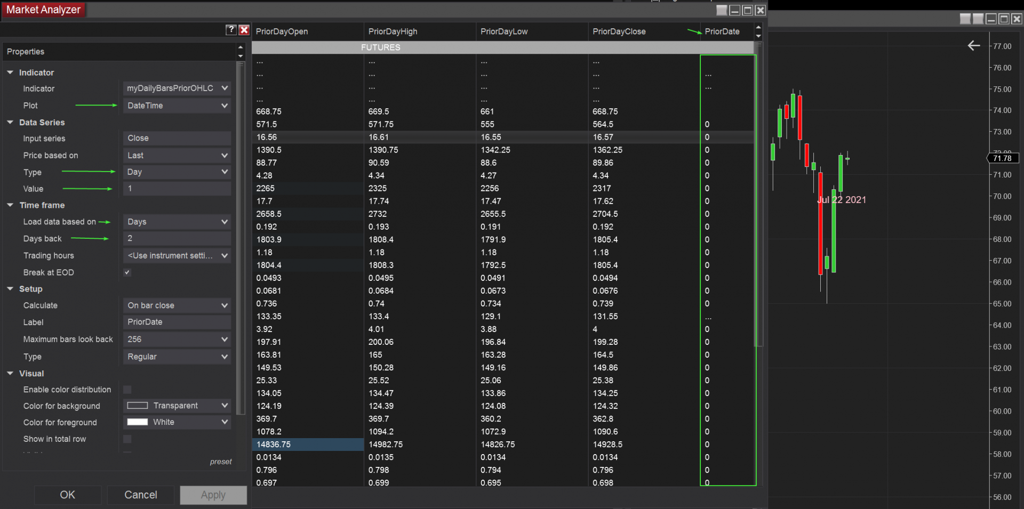Open the Plot dropdown set to DateTime
This screenshot has height=509, width=1024.
(177, 106)
